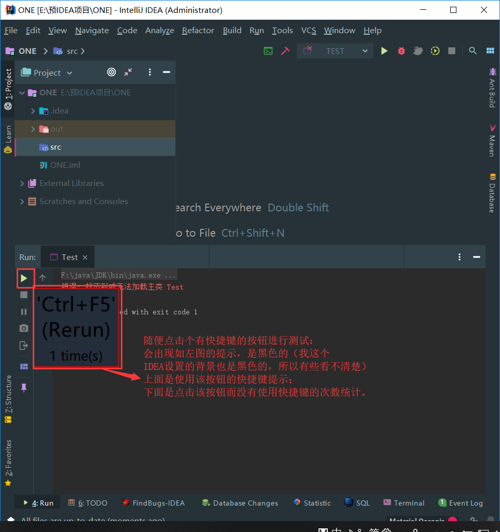Open the Navigate menu
The image size is (500, 532).
click(x=92, y=31)
